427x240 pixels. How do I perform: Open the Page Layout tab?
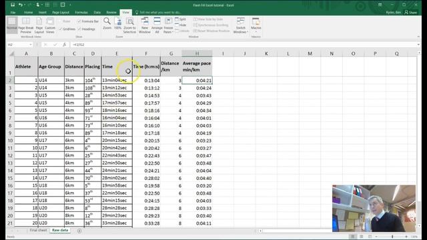(61, 13)
